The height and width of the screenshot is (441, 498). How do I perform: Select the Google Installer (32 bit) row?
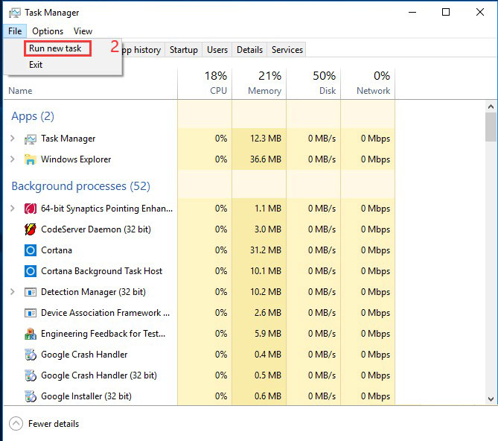pos(199,396)
